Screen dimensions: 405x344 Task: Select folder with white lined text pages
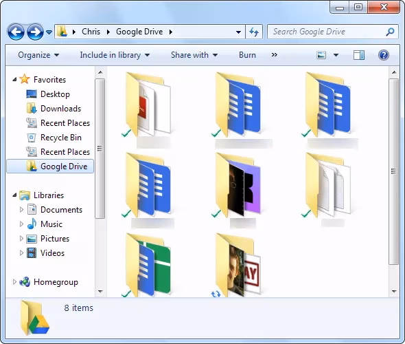pos(326,185)
